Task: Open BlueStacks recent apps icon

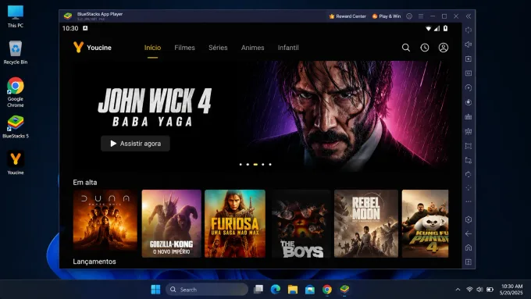Action: coord(469,262)
